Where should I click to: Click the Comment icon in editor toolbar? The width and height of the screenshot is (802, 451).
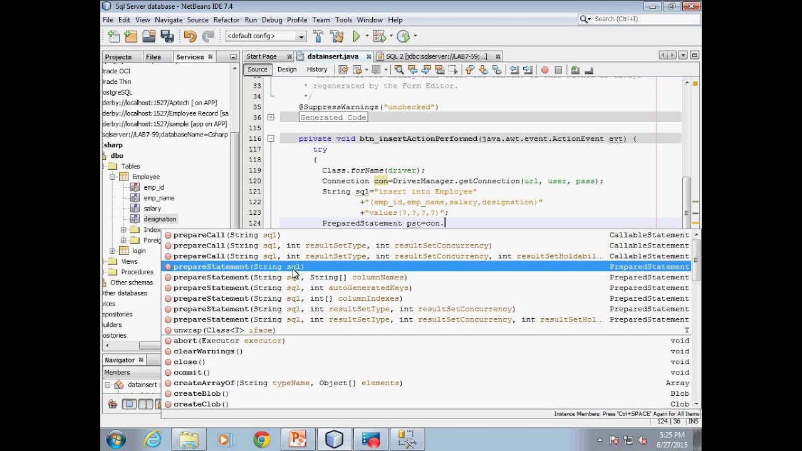[x=576, y=70]
